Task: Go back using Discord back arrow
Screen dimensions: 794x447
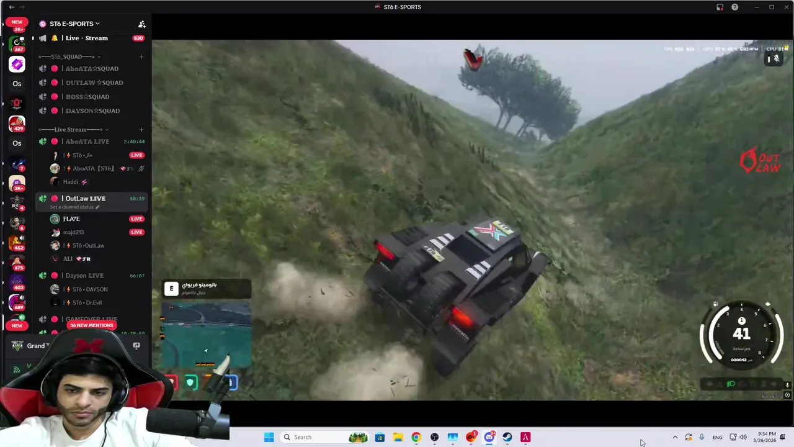Action: [x=12, y=7]
